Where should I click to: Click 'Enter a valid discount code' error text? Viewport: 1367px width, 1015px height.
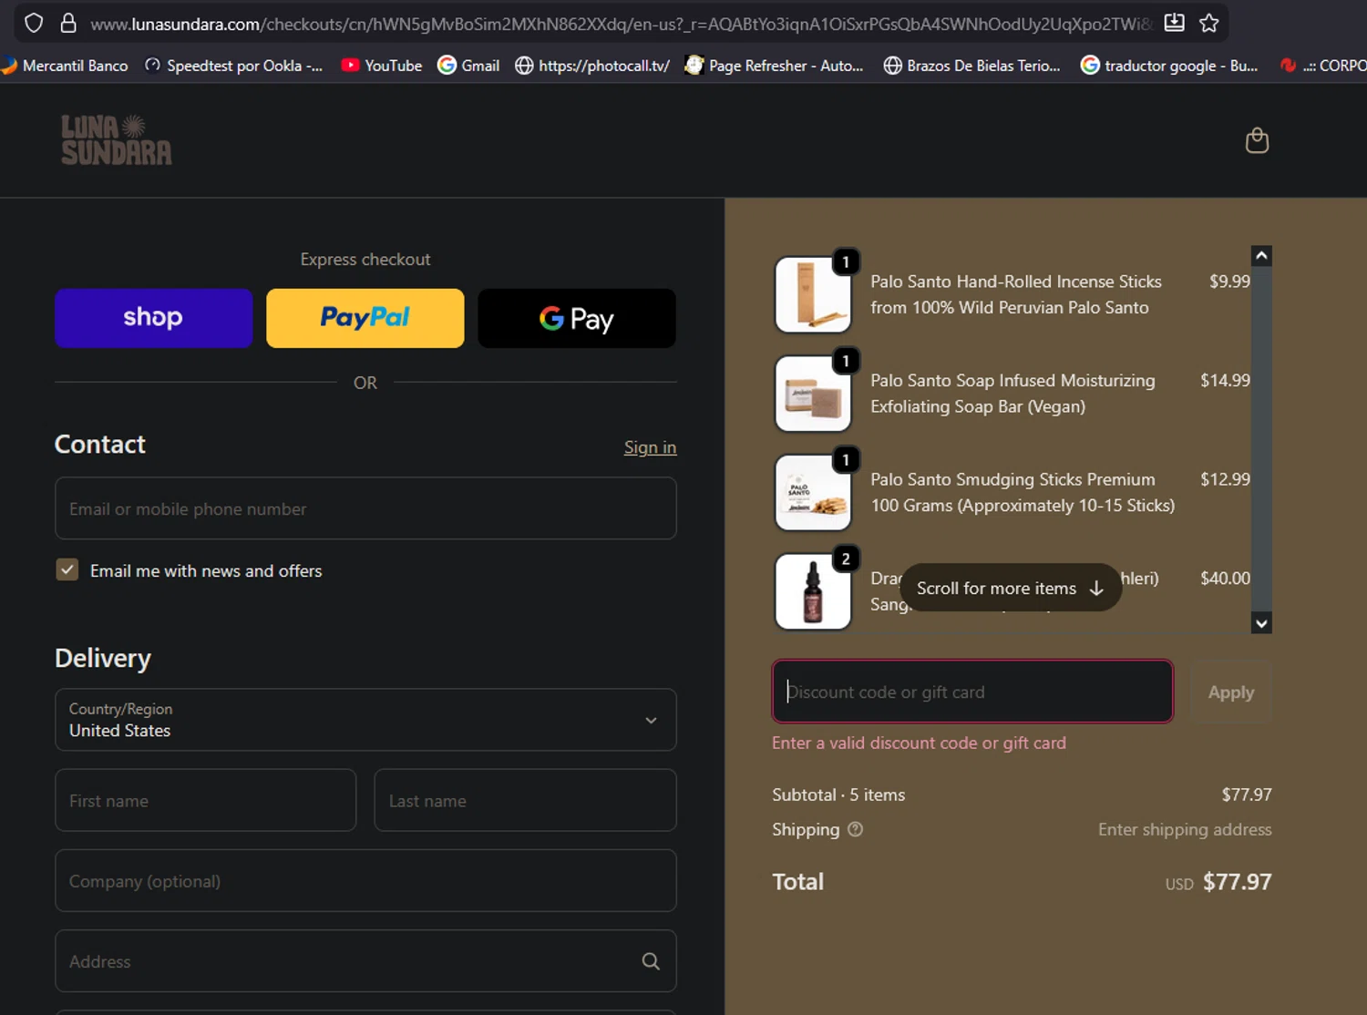pyautogui.click(x=919, y=743)
